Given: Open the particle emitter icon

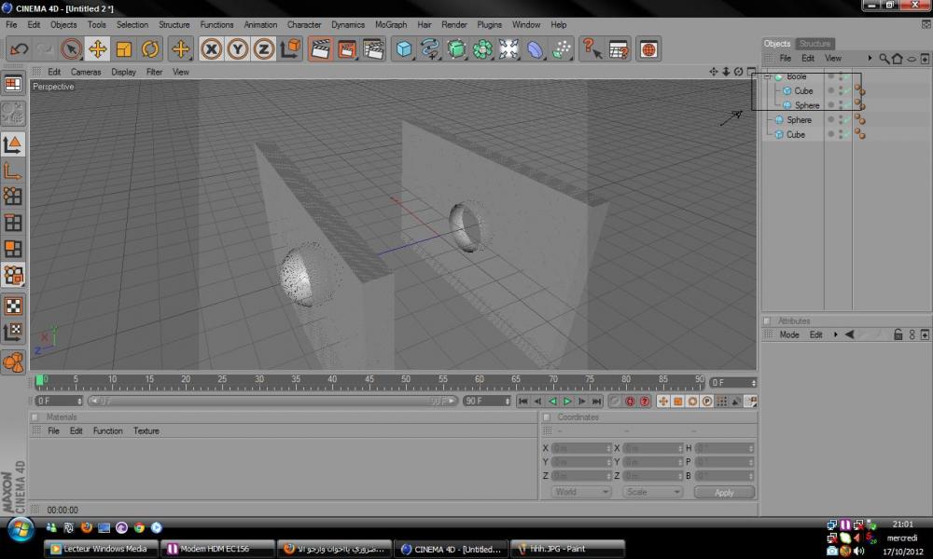Looking at the screenshot, I should click(562, 48).
